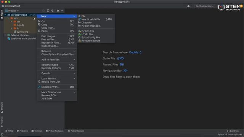Open the Problems tool window
244x137 pixels.
(22, 131)
